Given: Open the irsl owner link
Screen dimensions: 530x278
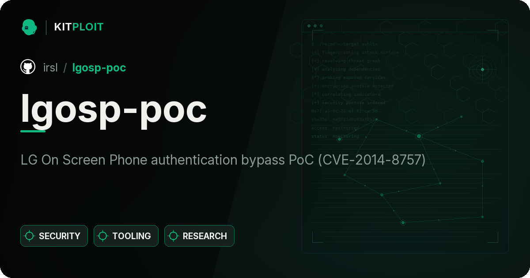Looking at the screenshot, I should [50, 68].
